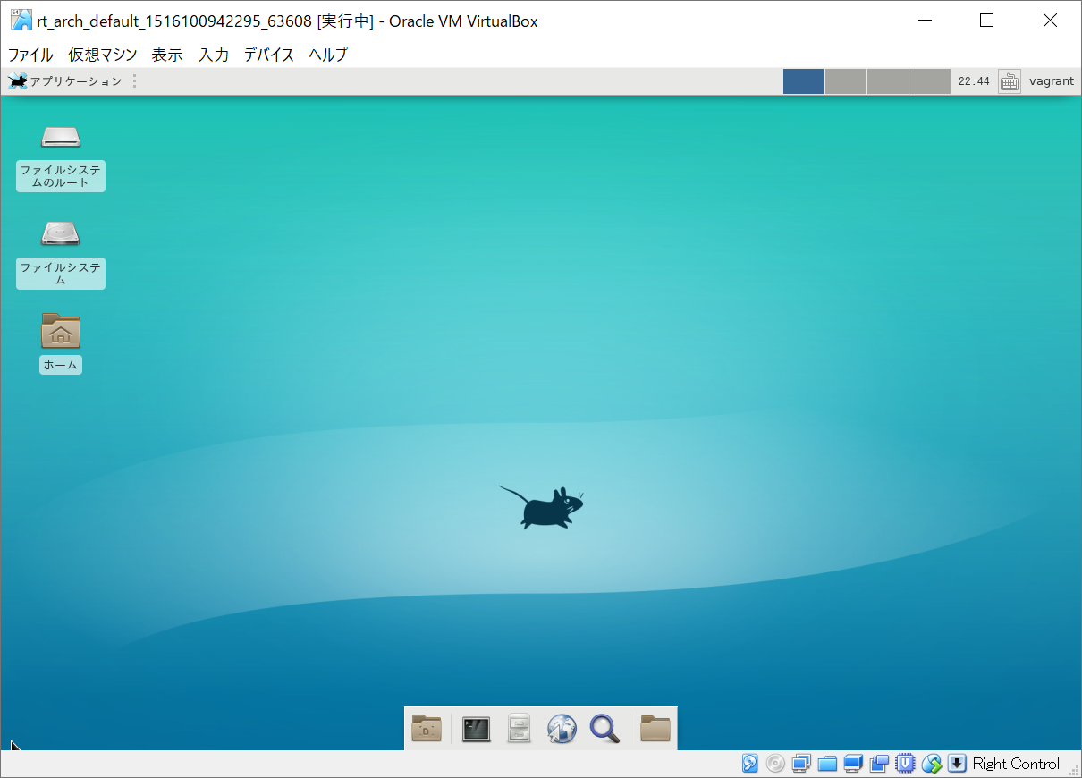
Task: Click the Right Control host key label
Action: [1016, 764]
